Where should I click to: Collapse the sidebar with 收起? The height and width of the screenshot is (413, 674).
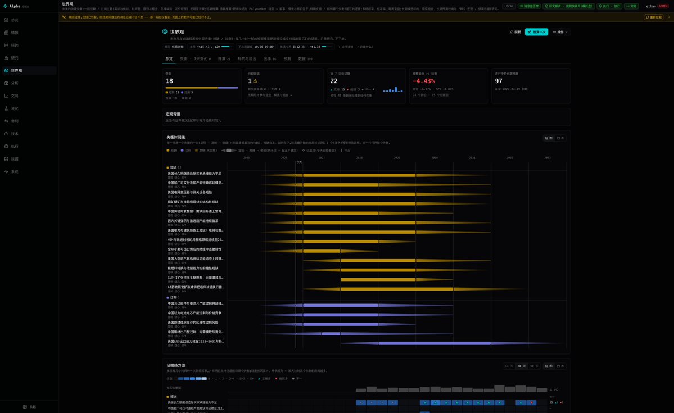29,407
